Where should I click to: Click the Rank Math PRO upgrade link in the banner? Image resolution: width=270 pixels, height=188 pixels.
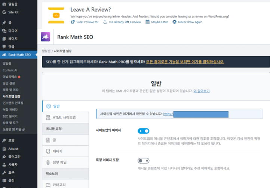185,62
